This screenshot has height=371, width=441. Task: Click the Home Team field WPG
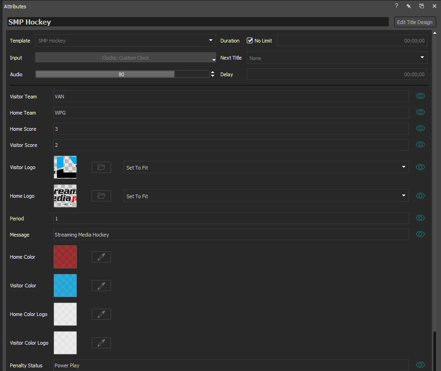click(x=231, y=113)
